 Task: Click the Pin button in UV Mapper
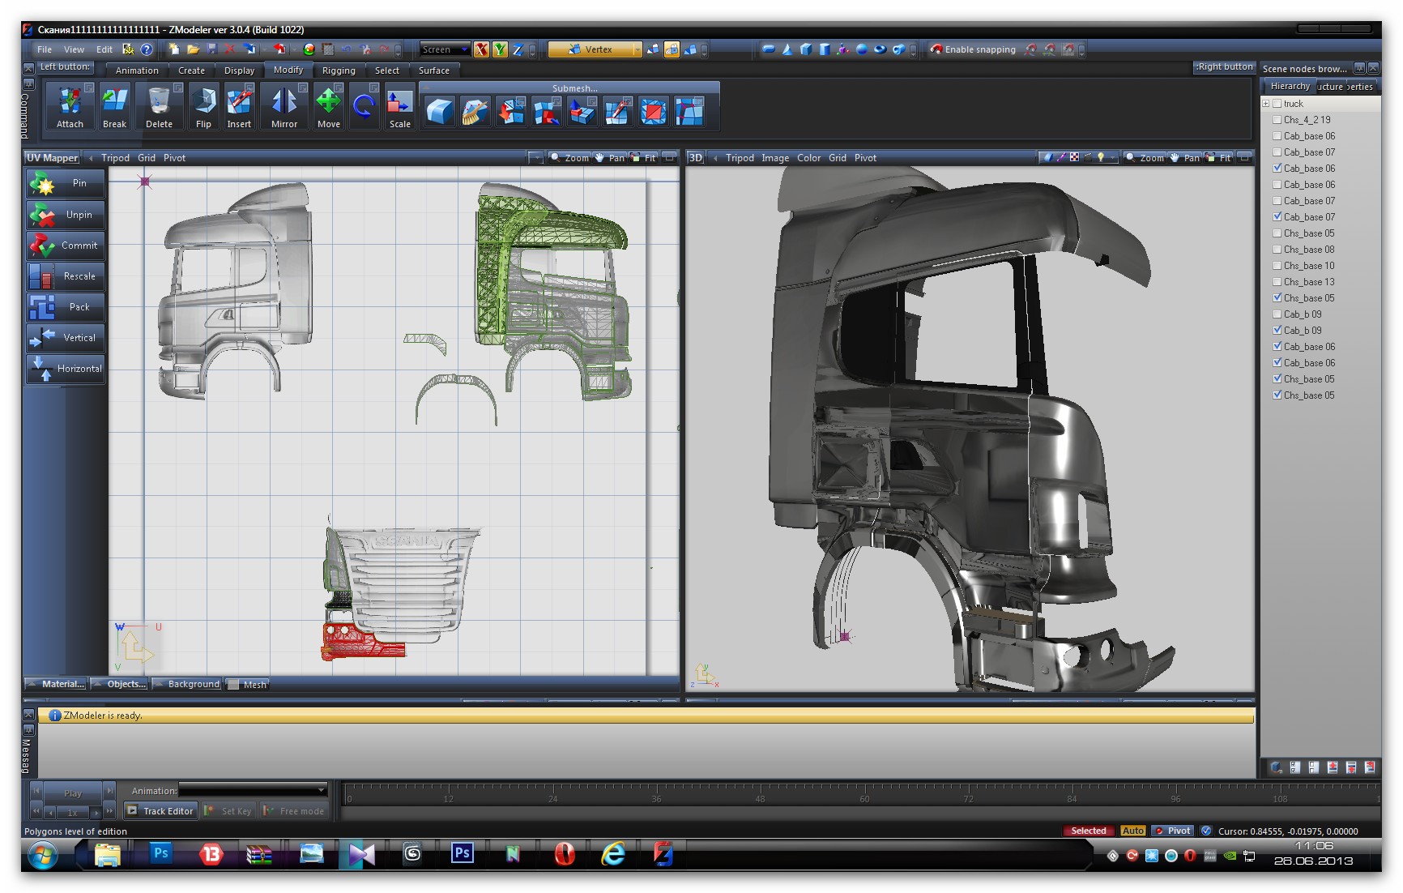click(x=65, y=184)
